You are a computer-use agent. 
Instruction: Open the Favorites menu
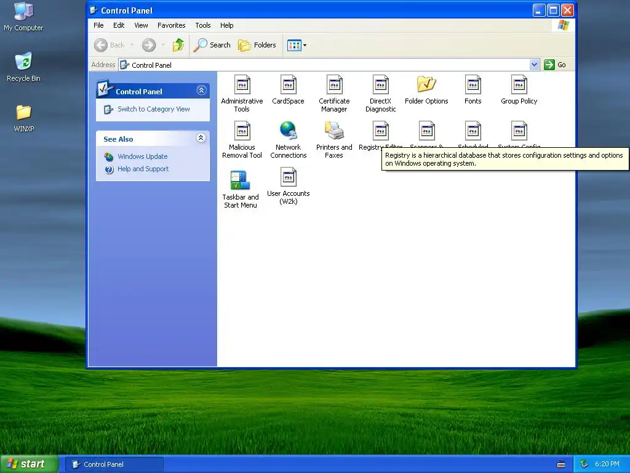click(171, 25)
